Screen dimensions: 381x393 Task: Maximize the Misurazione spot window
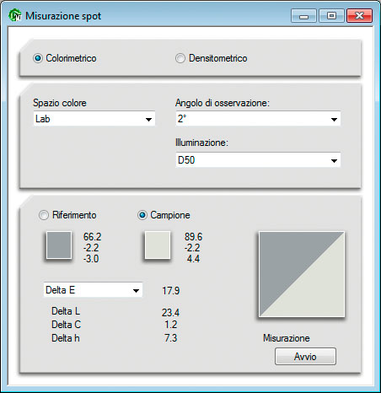tap(331, 16)
